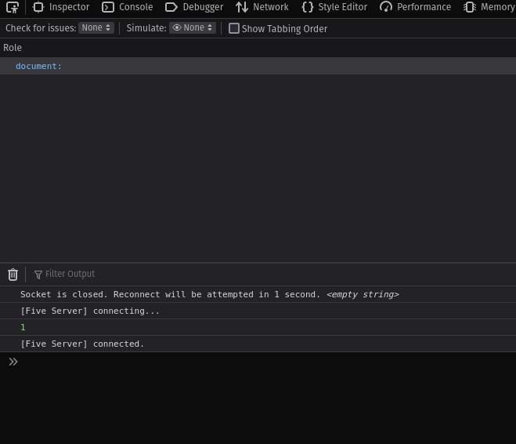Image resolution: width=516 pixels, height=444 pixels.
Task: Open the Inspector tab
Action: pyautogui.click(x=61, y=7)
